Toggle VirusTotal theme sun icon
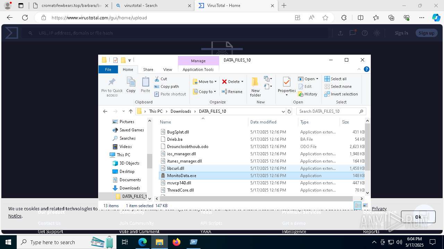The width and height of the screenshot is (444, 249). [377, 33]
